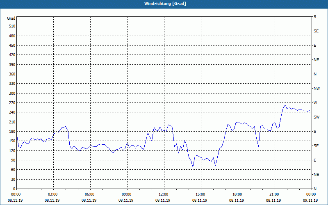Click the 06:00 time label
Viewport: 328px width, 205px height.
click(x=90, y=194)
